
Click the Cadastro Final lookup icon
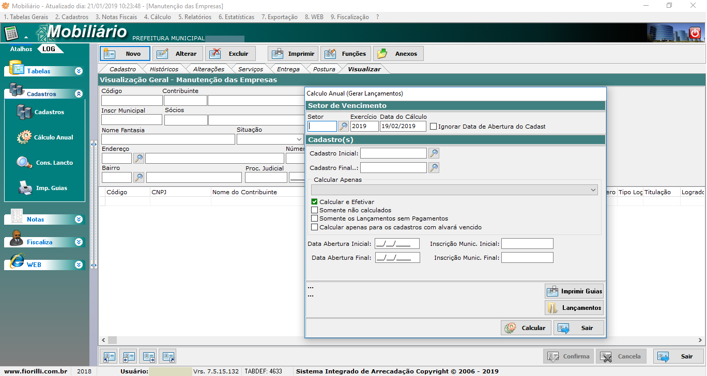pos(434,168)
